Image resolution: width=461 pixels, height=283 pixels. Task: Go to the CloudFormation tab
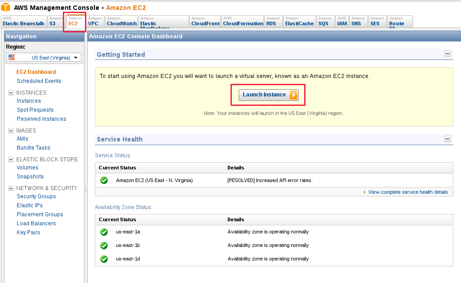(x=243, y=22)
